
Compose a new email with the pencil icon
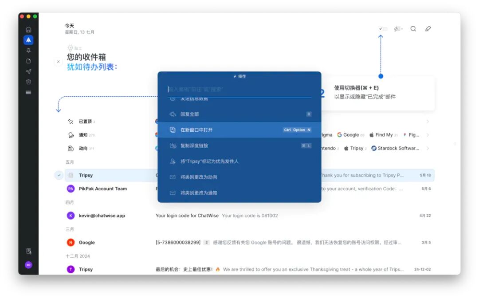[428, 29]
